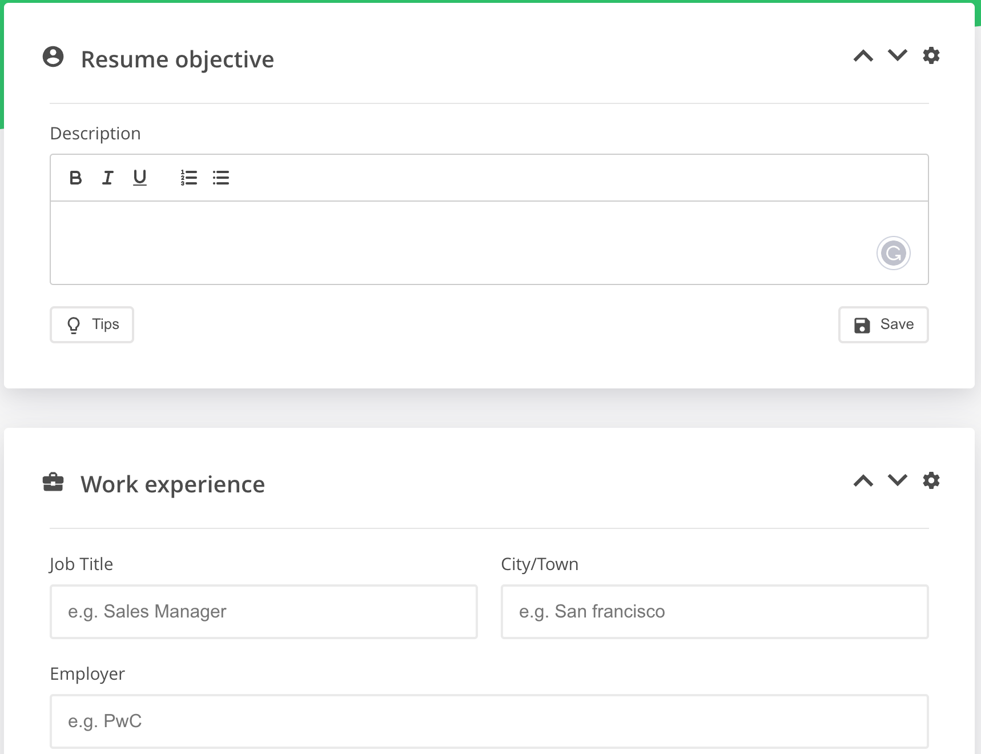981x754 pixels.
Task: Toggle underline formatting in Description editor
Action: coord(140,178)
